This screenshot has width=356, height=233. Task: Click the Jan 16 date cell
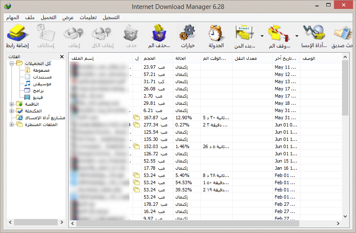pyautogui.click(x=286, y=168)
